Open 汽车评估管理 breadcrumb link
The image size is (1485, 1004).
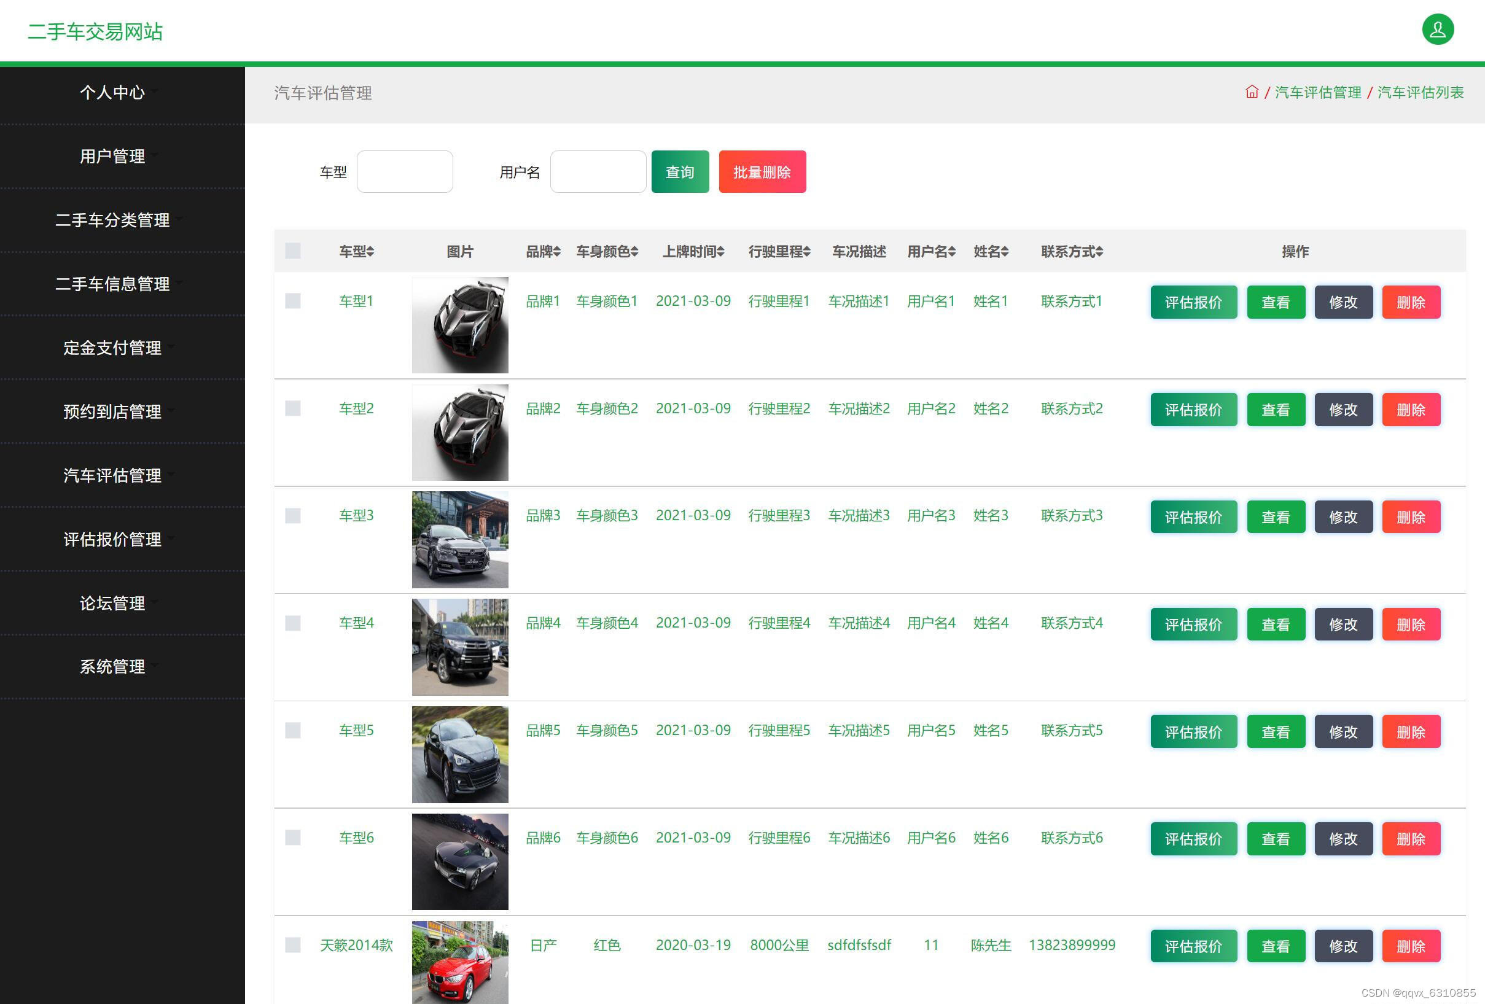1318,92
